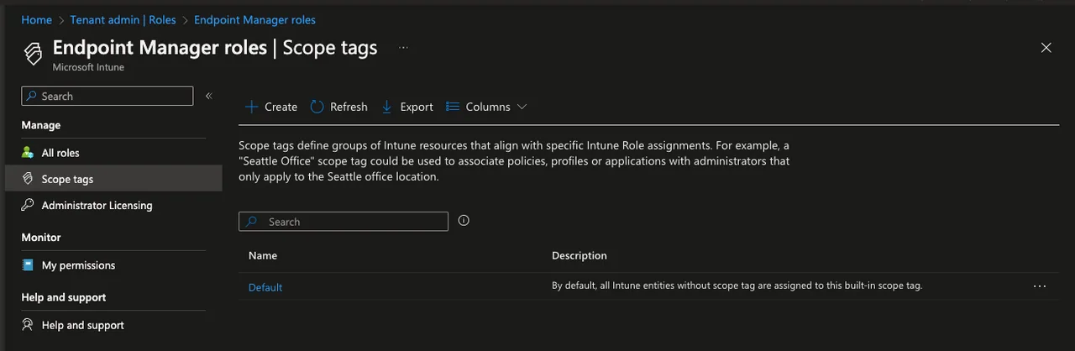
Task: Click the sidebar search magnifier icon
Action: click(30, 96)
